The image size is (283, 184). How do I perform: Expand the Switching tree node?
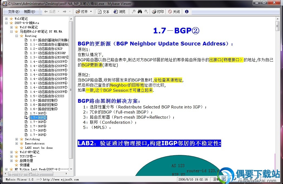(16, 139)
